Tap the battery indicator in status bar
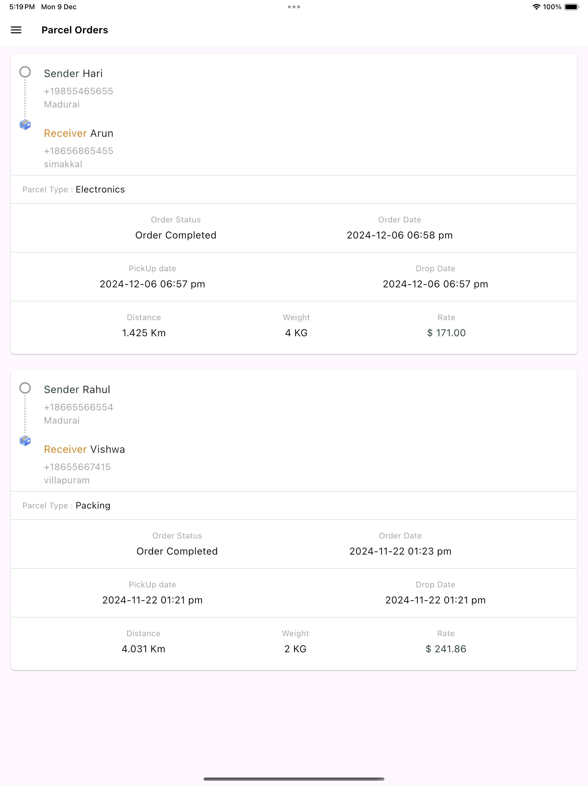 point(571,7)
